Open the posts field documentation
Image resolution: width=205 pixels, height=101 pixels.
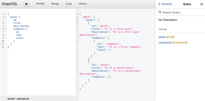click(x=162, y=37)
